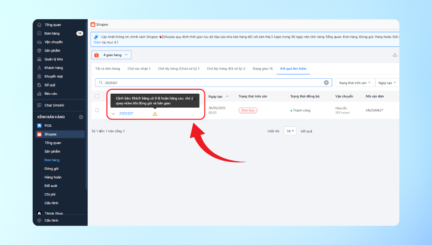
Task: Click tracking code VN2549427
Action: tap(374, 110)
